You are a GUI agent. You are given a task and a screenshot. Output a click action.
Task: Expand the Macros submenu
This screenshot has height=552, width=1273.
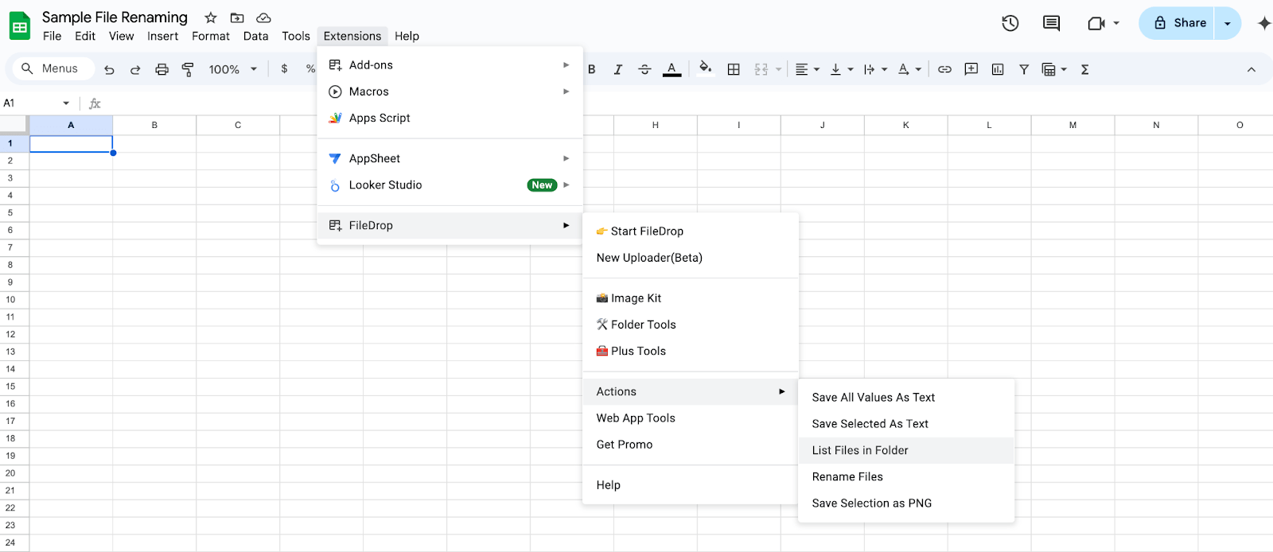point(450,91)
